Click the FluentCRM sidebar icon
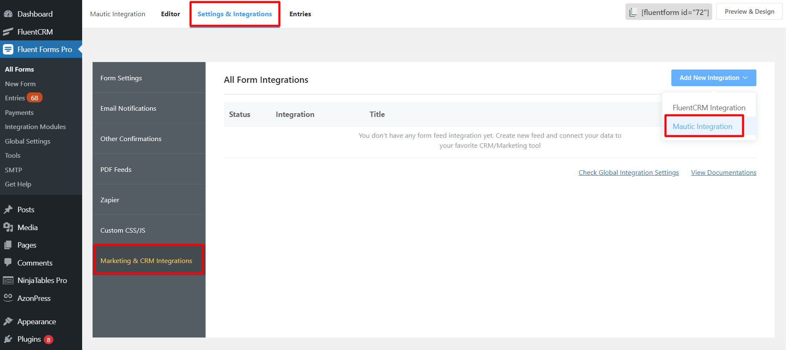The image size is (786, 350). (x=8, y=32)
